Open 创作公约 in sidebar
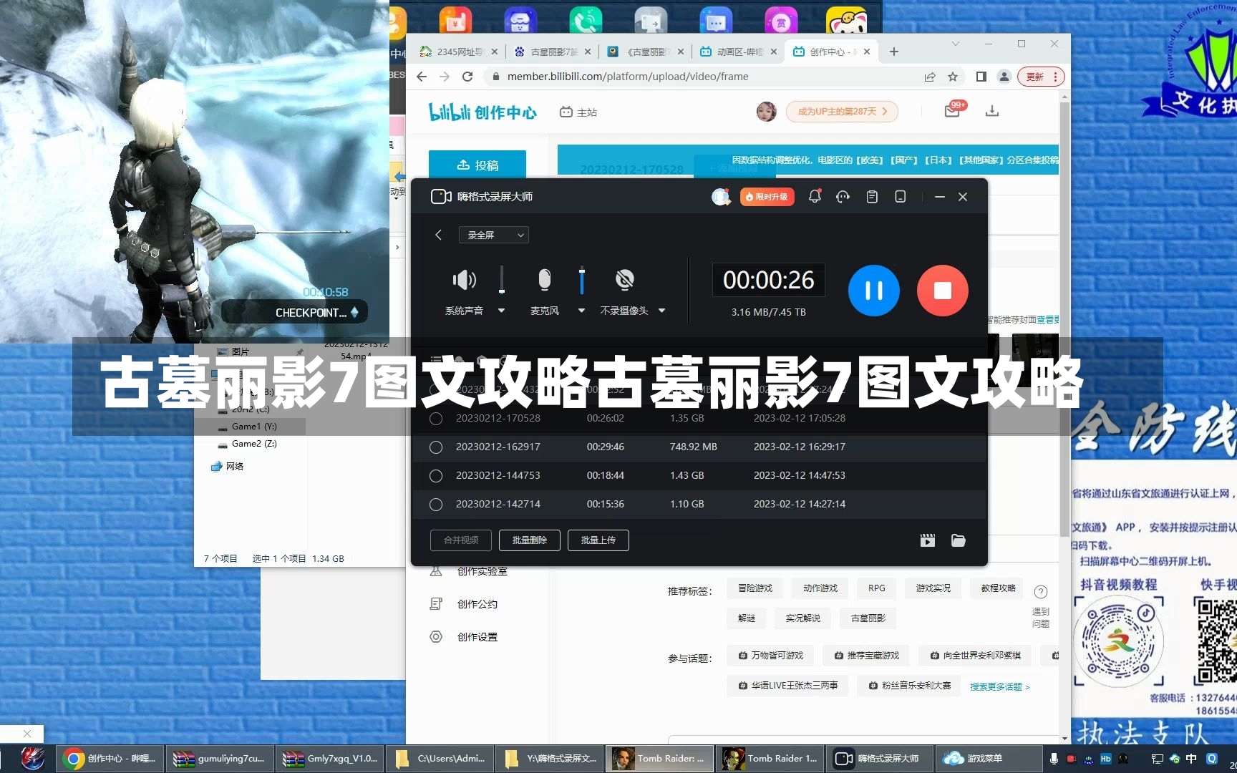1237x773 pixels. [477, 604]
